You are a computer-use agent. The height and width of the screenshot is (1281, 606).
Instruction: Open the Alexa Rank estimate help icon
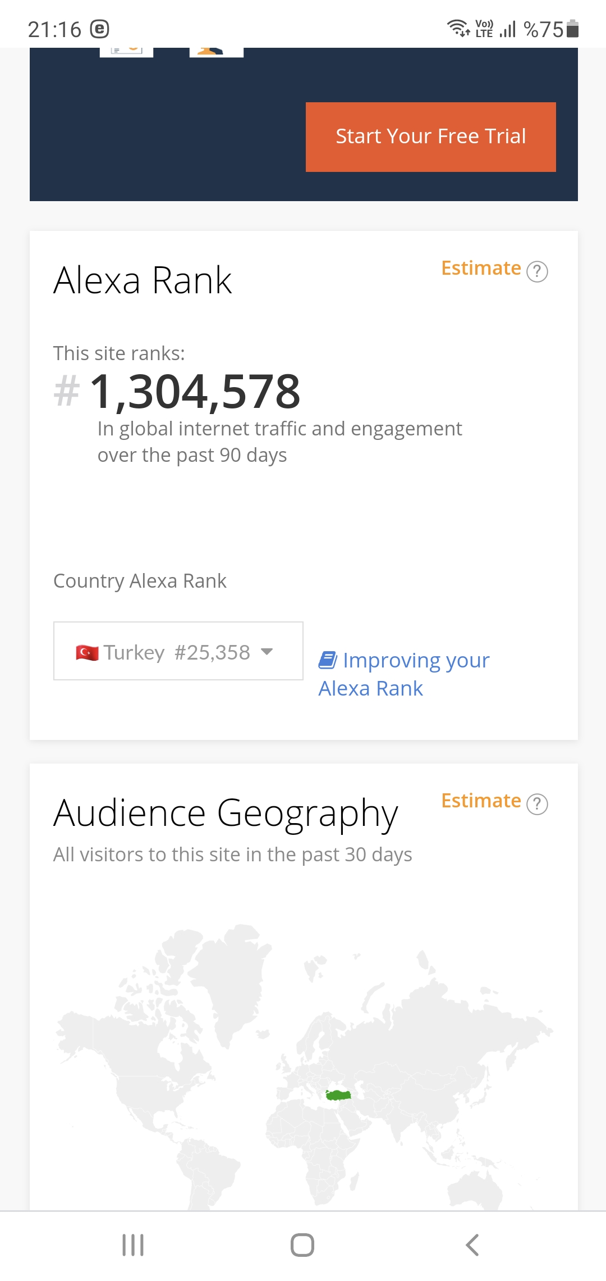point(537,271)
